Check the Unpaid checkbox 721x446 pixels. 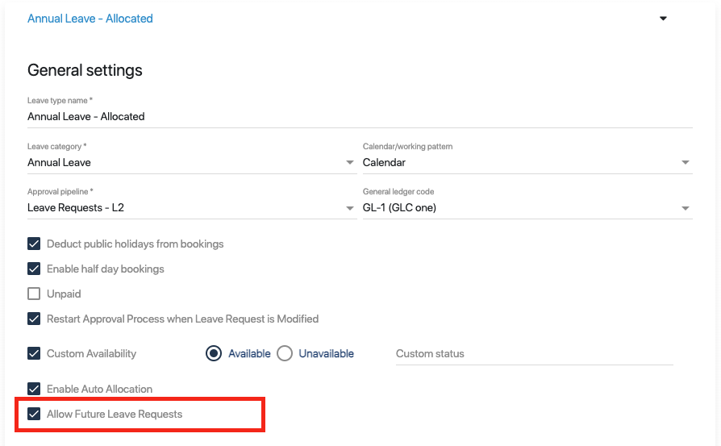pos(34,294)
